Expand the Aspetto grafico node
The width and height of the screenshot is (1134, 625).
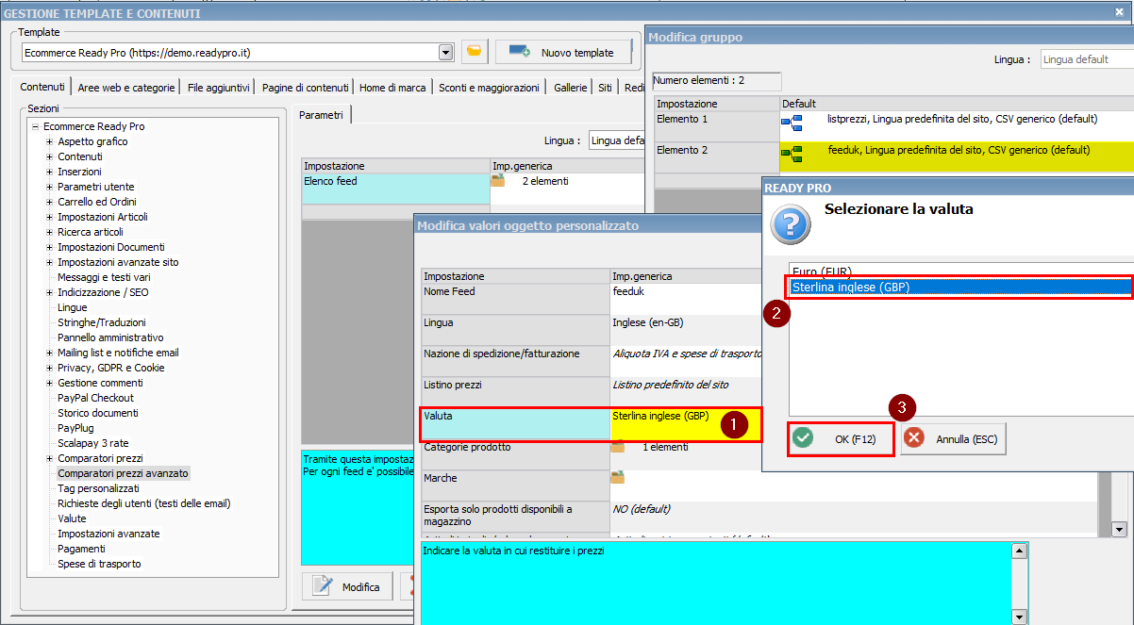coord(49,141)
